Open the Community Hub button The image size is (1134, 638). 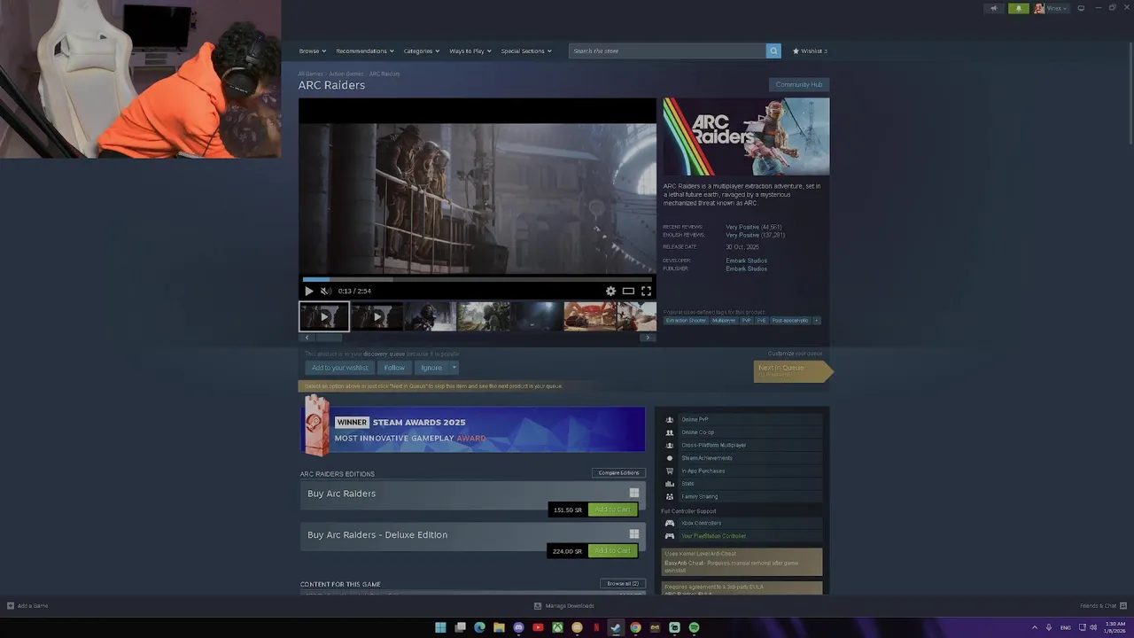[x=799, y=84]
